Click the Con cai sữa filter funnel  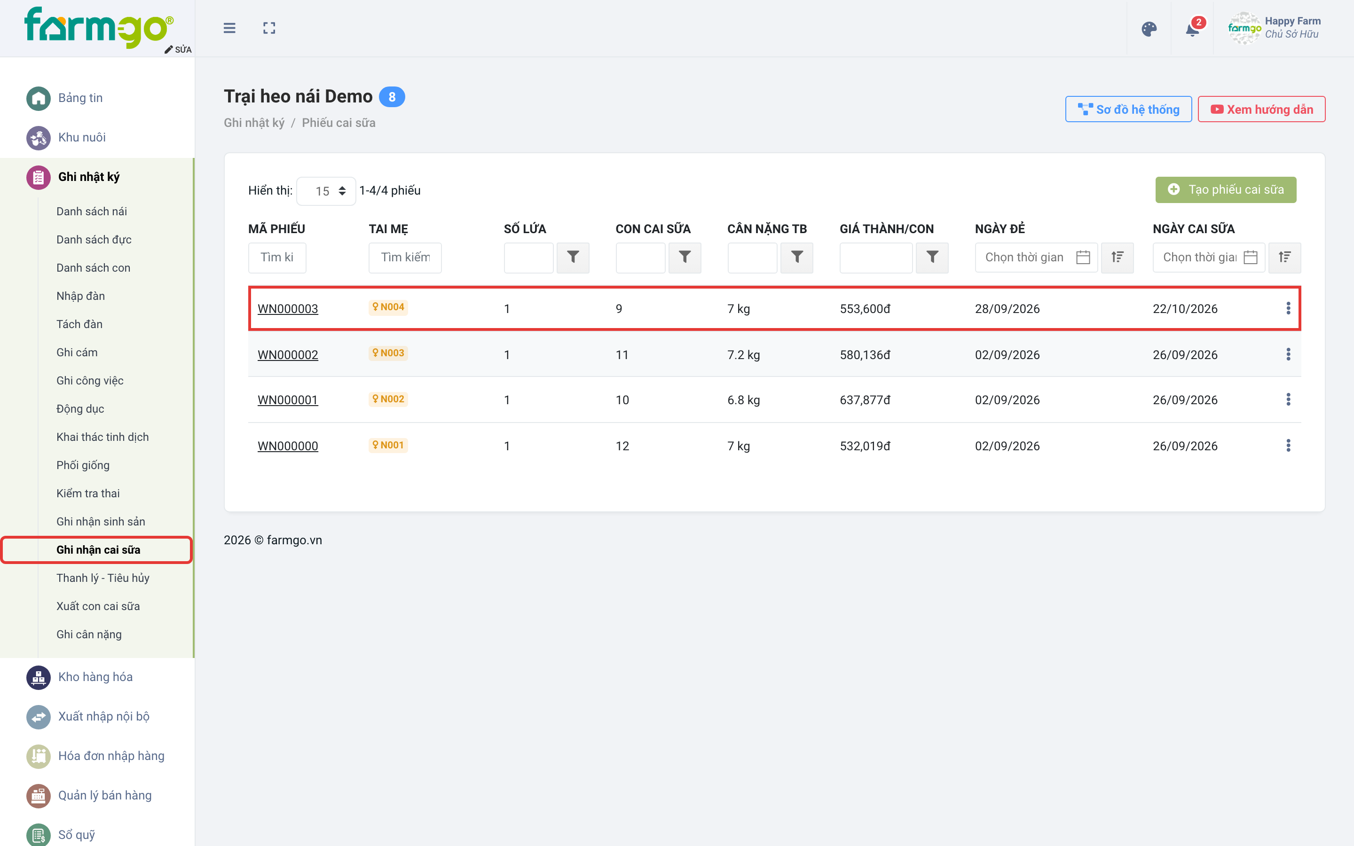685,258
